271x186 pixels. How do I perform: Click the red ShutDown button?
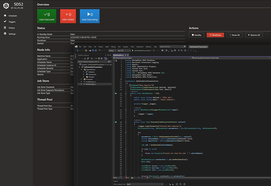pos(215,35)
